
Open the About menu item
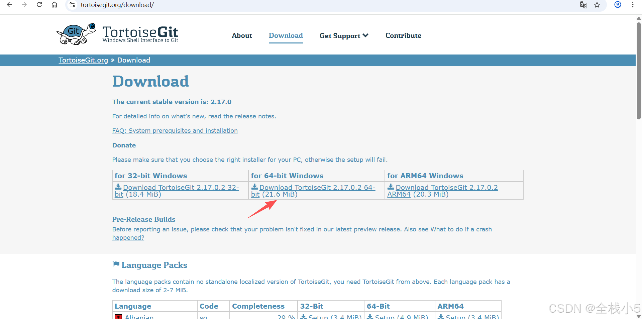(x=242, y=35)
